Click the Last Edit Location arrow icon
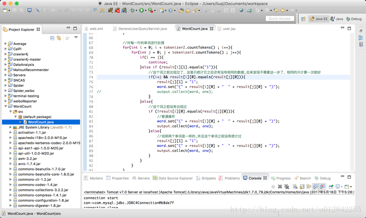 pyautogui.click(x=276, y=10)
